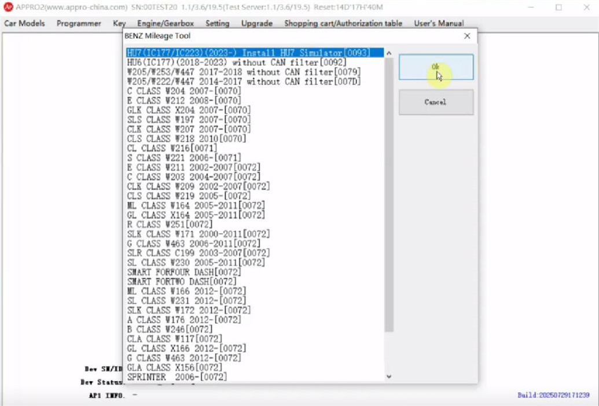Open the Programmer menu

click(x=79, y=23)
